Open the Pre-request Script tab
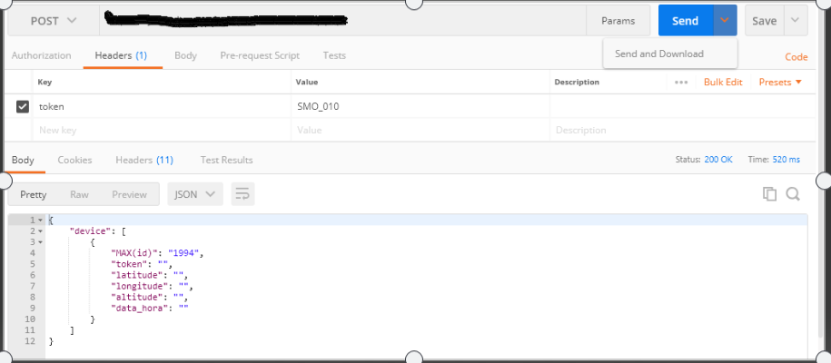 (x=260, y=55)
